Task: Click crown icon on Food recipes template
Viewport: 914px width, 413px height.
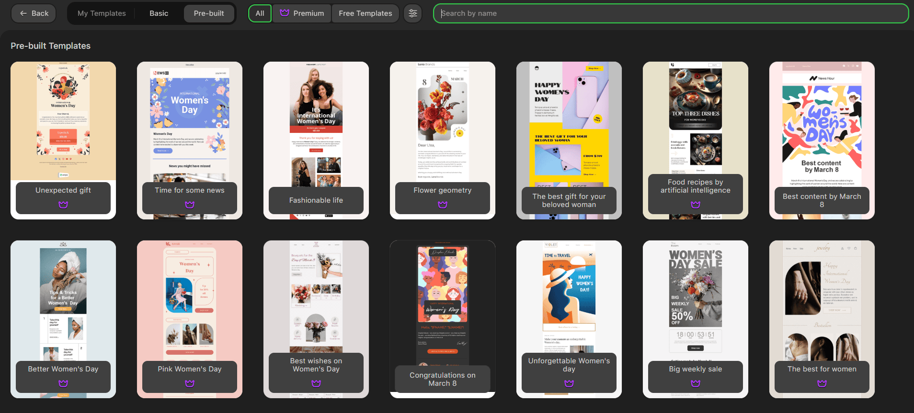Action: 696,205
